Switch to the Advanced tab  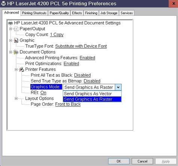11,13
